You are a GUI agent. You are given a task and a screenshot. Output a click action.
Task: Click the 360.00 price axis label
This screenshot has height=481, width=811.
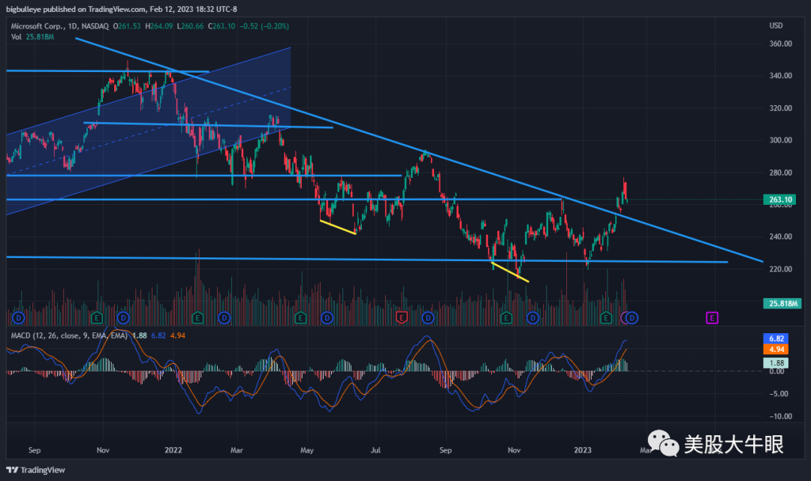click(780, 44)
